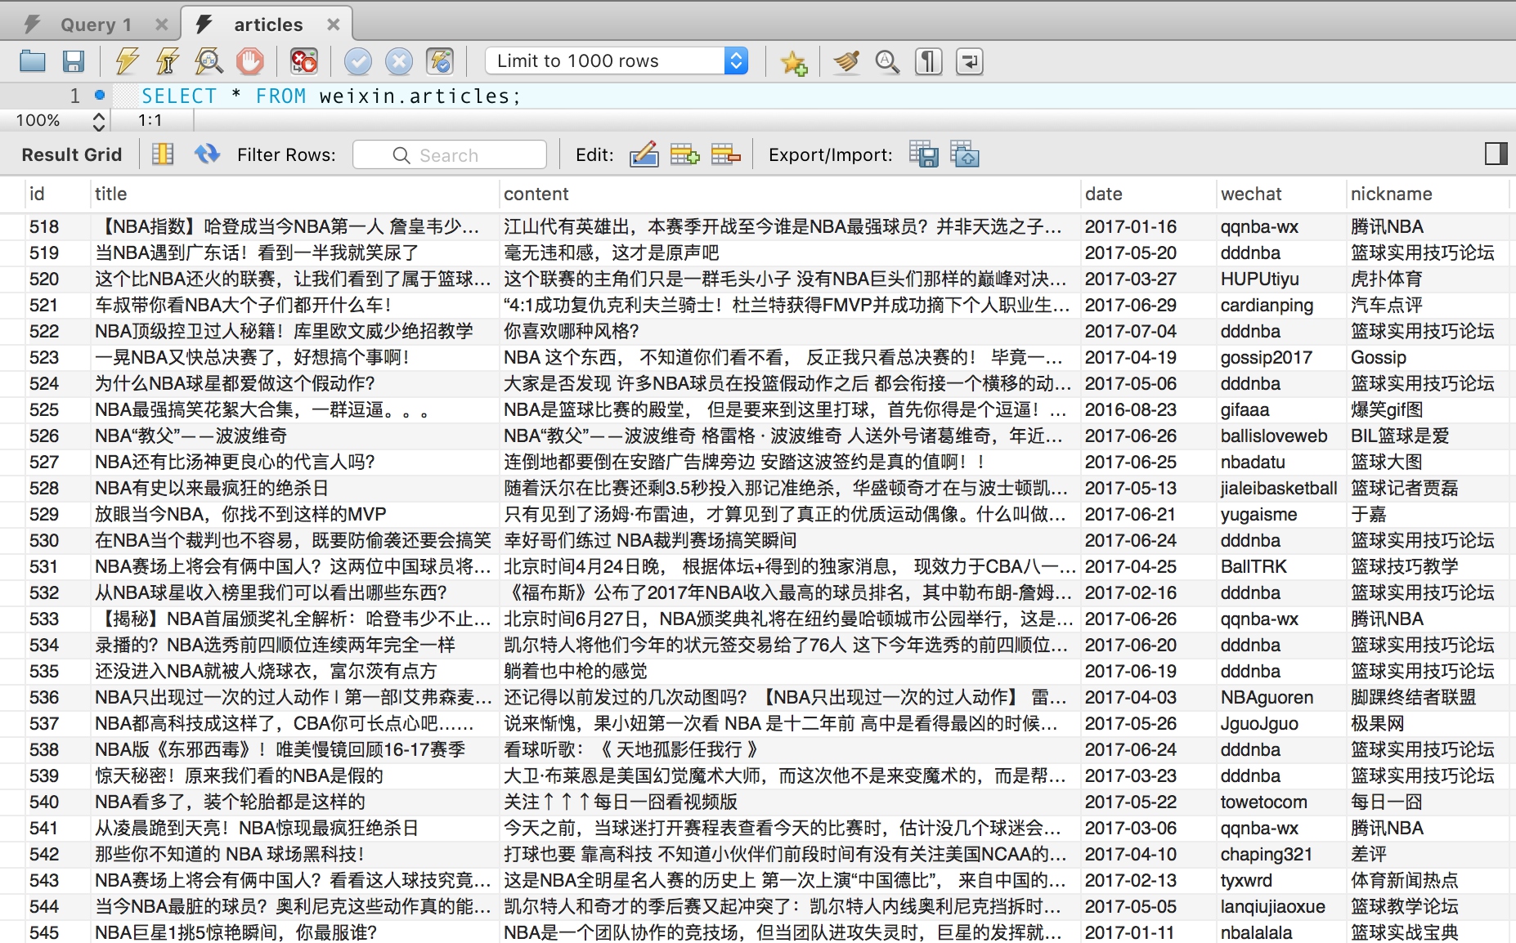Toggle invisible characters with the pilcrow icon
1516x943 pixels.
pos(928,61)
